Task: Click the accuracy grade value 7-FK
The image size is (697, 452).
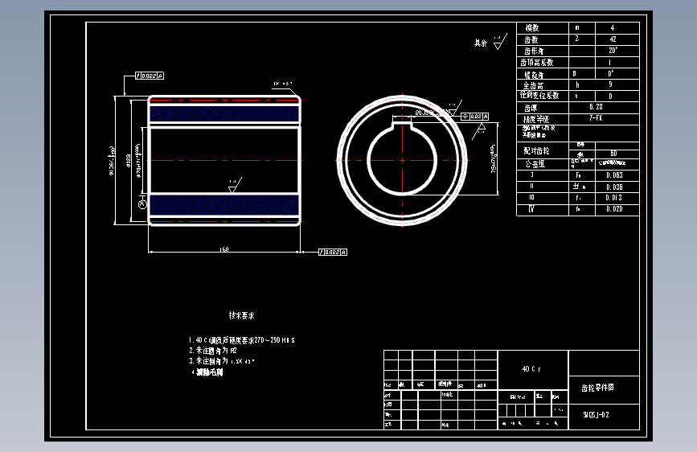Action: tap(596, 118)
